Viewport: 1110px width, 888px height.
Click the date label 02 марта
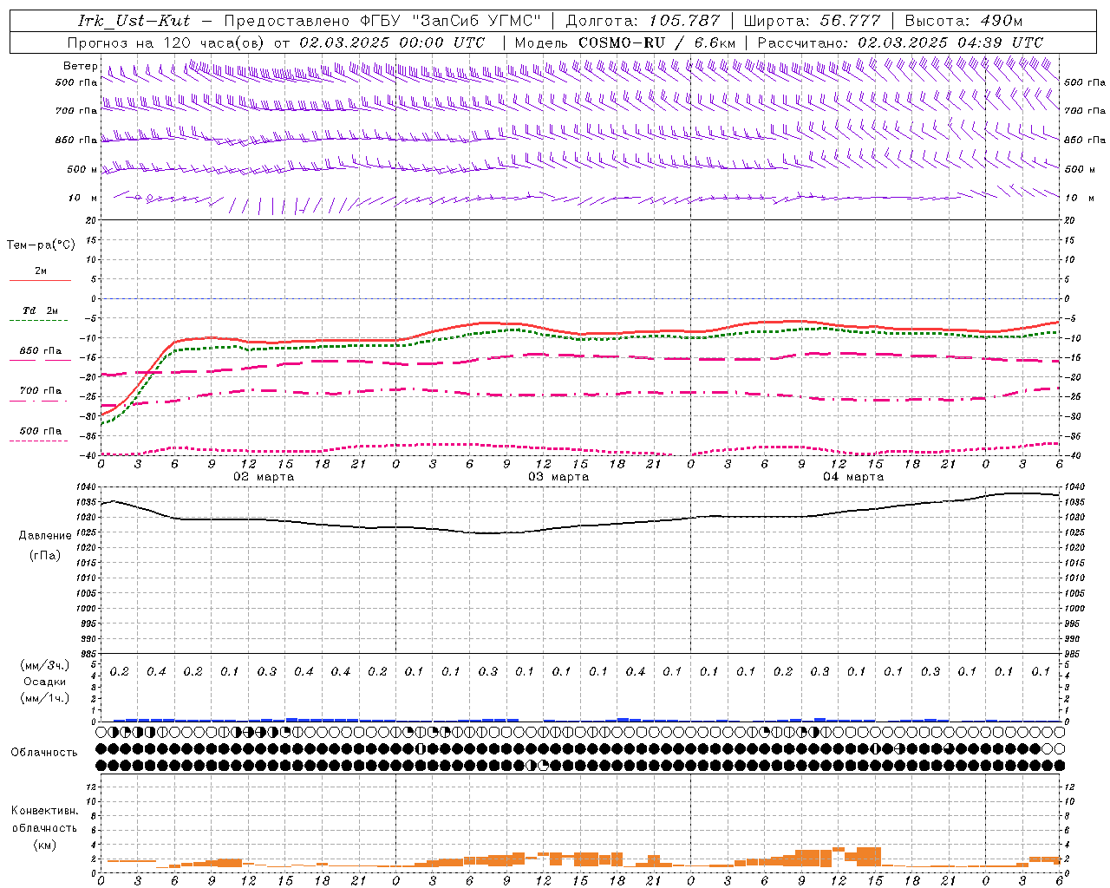[x=264, y=477]
